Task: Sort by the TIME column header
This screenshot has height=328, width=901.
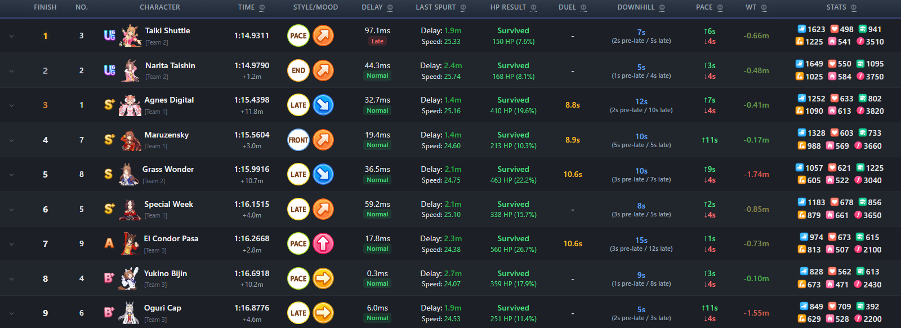Action: click(246, 7)
